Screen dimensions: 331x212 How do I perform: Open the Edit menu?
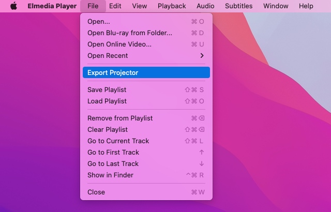click(x=115, y=6)
